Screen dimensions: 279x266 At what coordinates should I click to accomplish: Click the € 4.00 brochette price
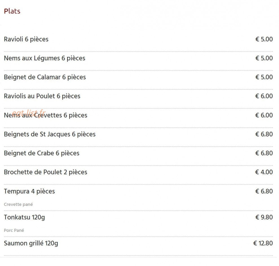click(264, 172)
